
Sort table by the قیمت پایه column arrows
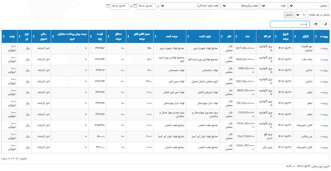tap(91, 36)
